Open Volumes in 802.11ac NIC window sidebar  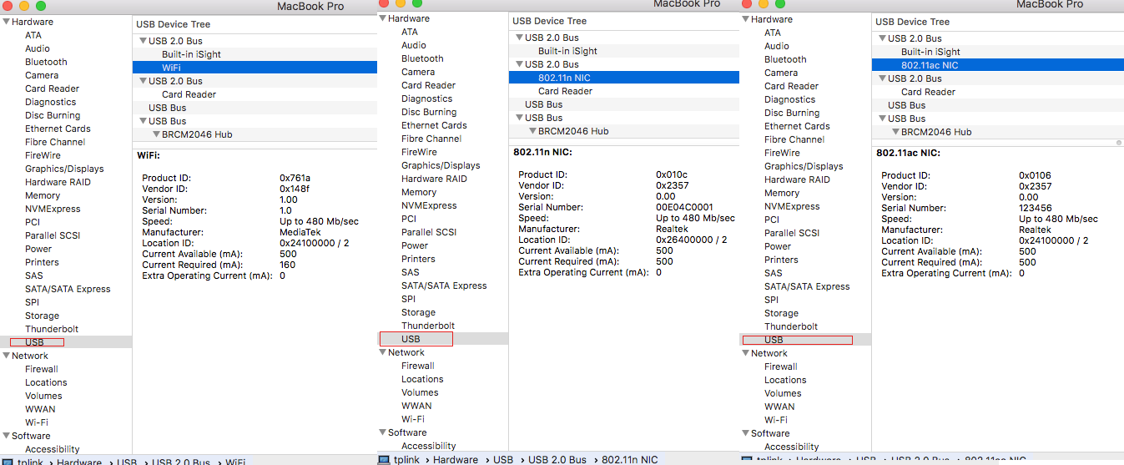tap(783, 393)
